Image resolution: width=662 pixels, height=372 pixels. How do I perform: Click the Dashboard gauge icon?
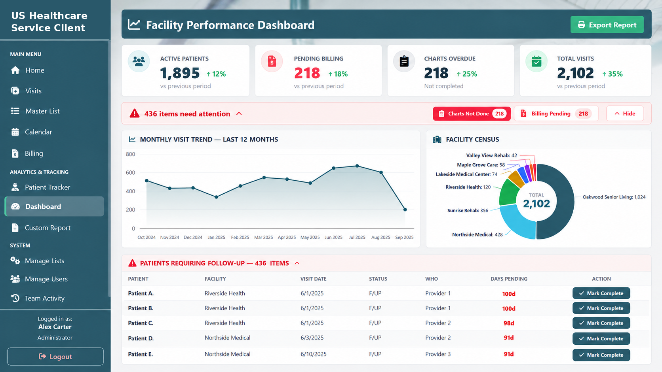tap(15, 206)
